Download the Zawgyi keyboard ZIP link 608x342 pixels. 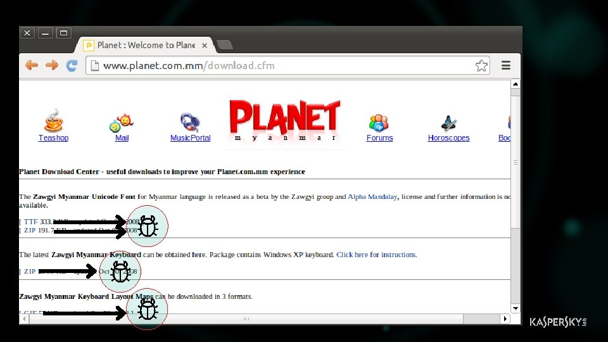pyautogui.click(x=30, y=272)
